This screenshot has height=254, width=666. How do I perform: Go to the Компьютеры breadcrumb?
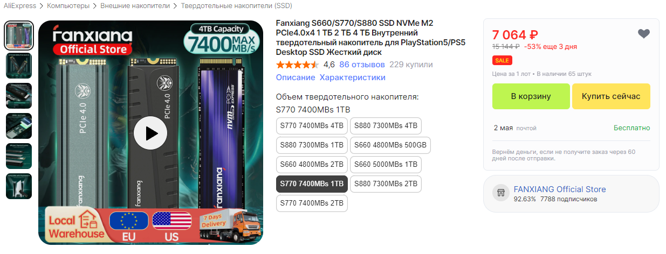68,6
